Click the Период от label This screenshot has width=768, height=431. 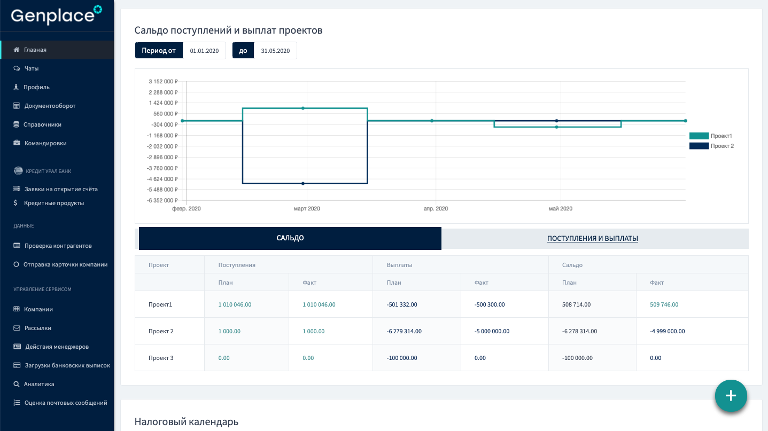click(159, 51)
